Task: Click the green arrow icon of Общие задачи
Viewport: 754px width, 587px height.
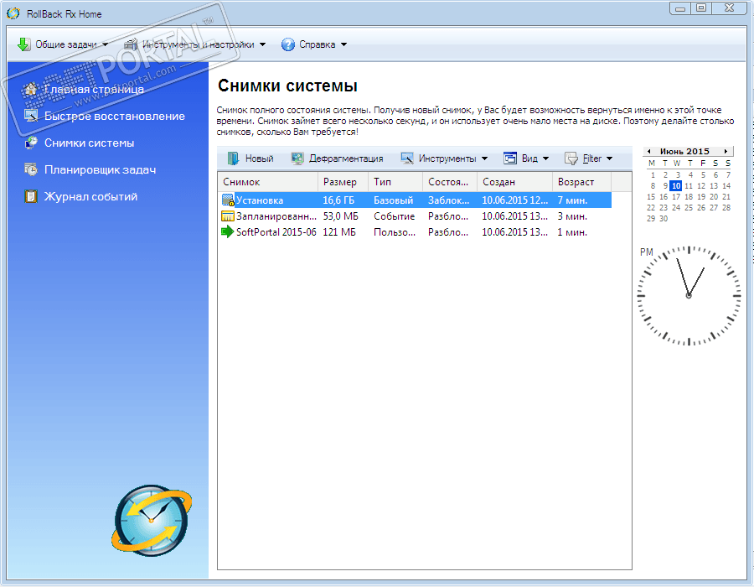Action: pos(23,44)
